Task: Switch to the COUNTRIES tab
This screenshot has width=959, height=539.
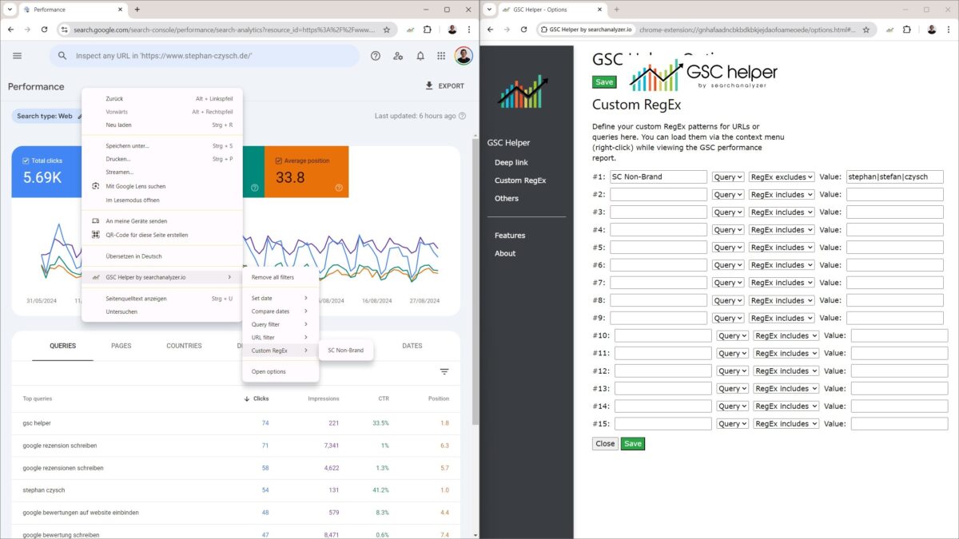Action: point(184,346)
